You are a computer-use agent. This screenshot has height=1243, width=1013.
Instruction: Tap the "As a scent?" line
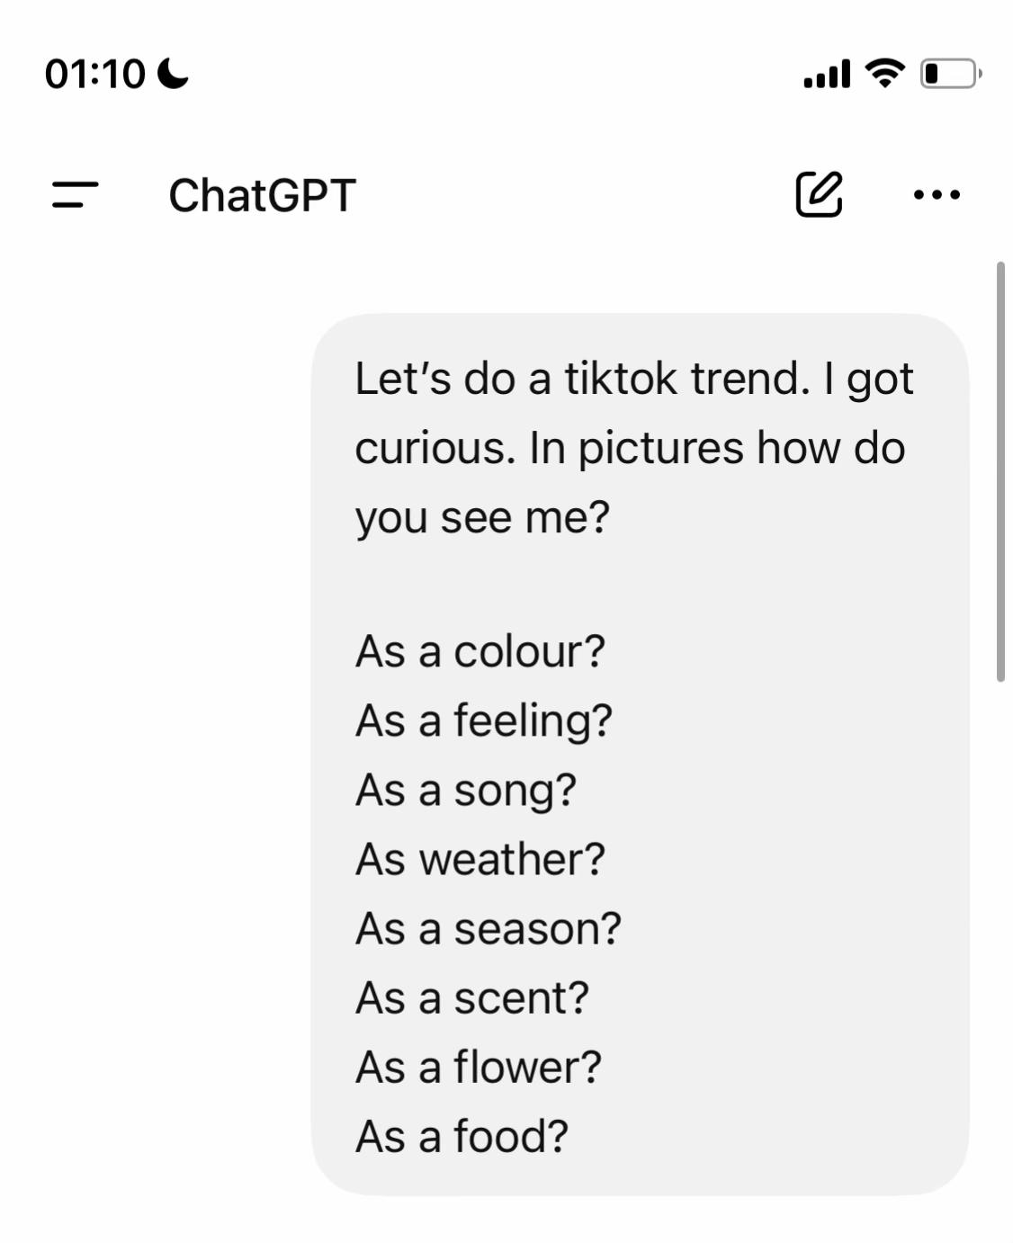coord(472,997)
